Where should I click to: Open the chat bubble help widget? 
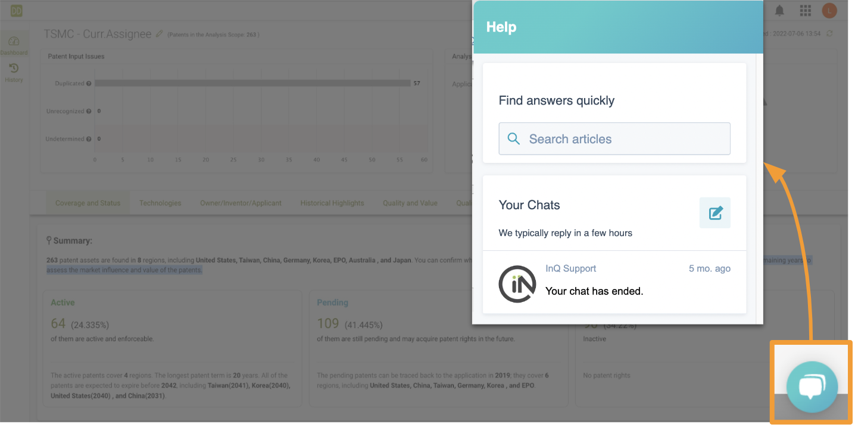pos(812,386)
